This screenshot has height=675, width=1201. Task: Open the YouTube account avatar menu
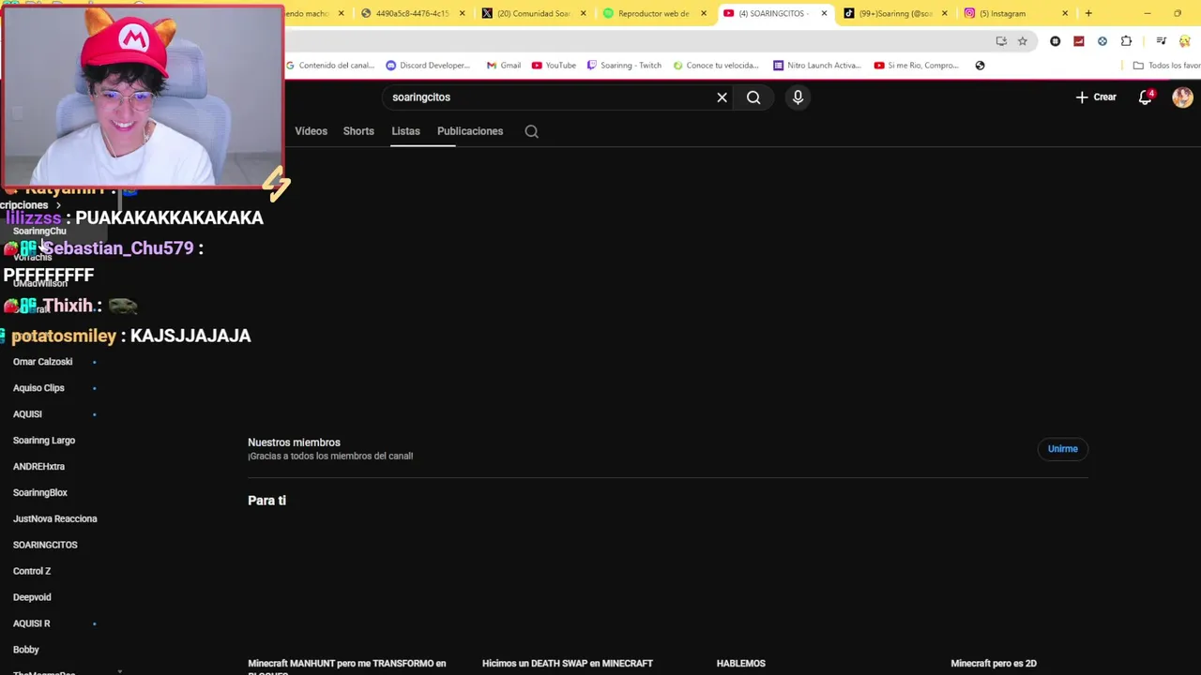[x=1182, y=97]
